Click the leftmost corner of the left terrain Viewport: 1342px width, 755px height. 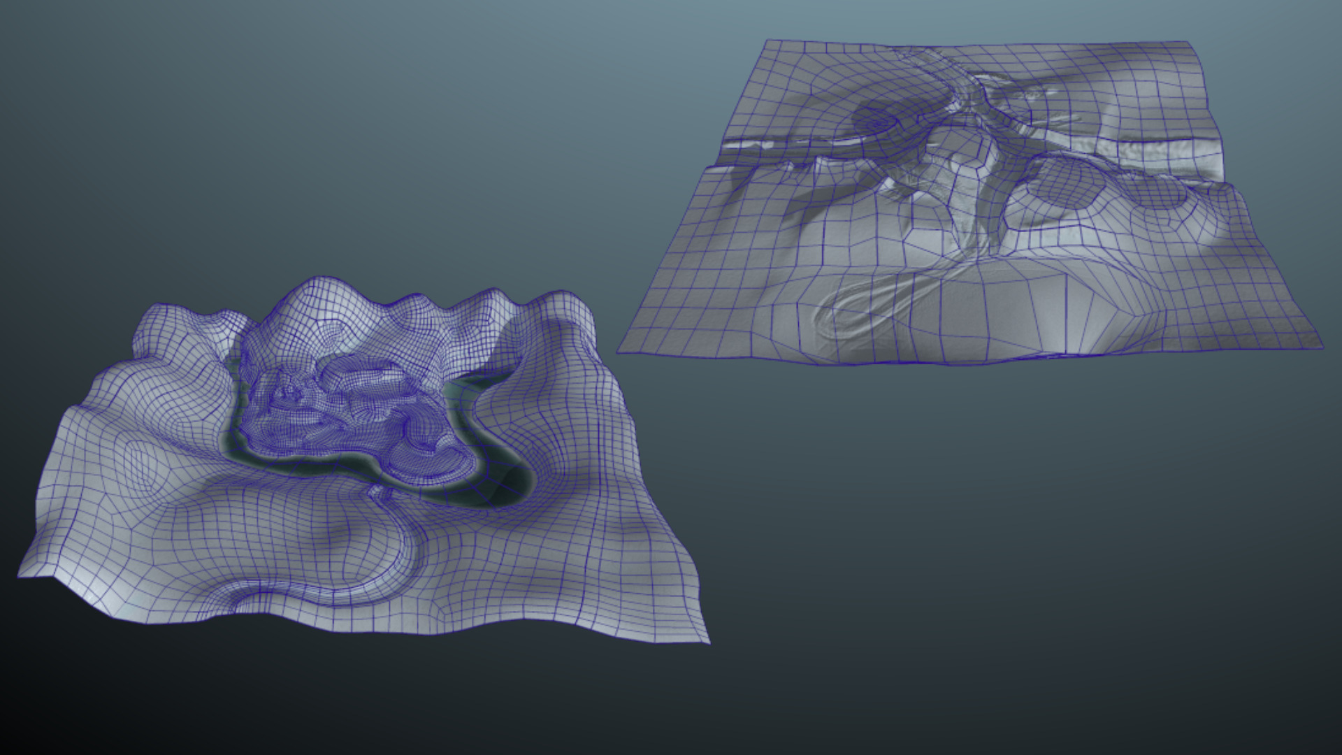(21, 573)
